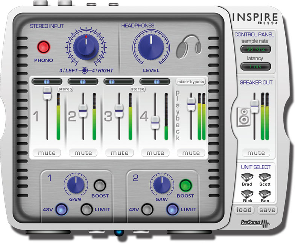Click channel 4 pan slider
This screenshot has height=244, width=295.
(155, 82)
